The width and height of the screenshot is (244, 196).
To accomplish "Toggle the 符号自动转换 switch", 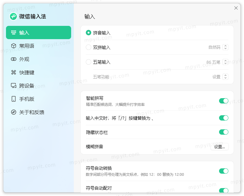I will coord(224,171).
